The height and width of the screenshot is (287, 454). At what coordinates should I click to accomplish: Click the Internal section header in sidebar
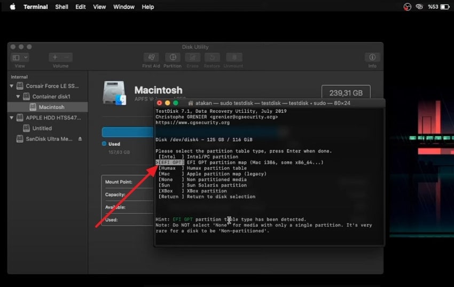click(x=19, y=77)
